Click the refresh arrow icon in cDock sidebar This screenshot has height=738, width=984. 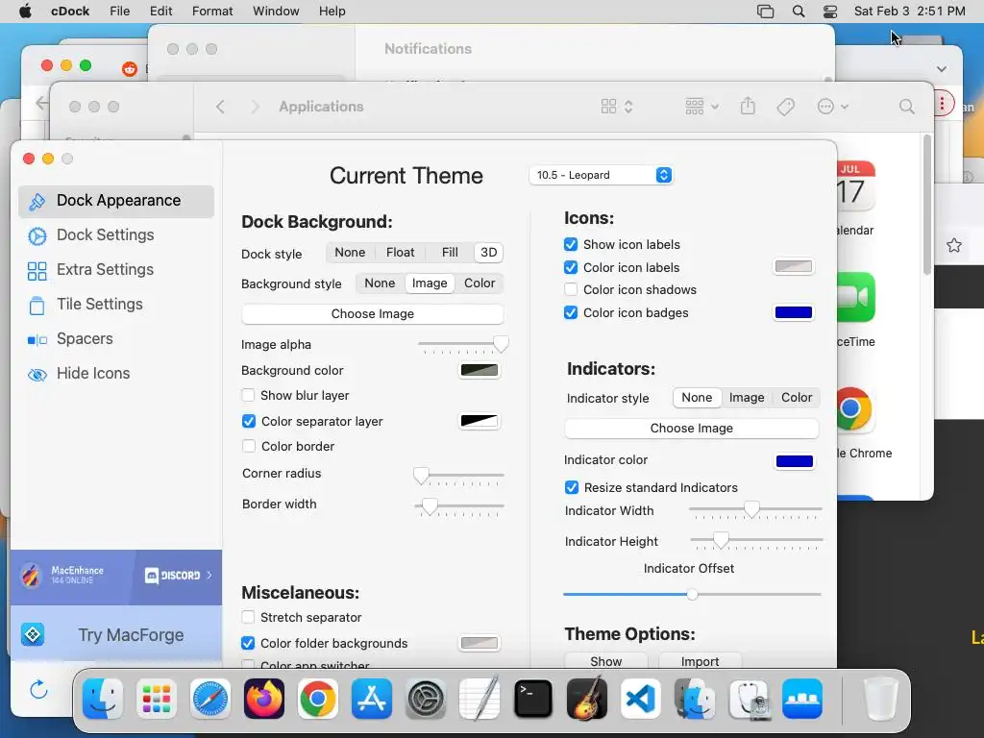pyautogui.click(x=38, y=689)
